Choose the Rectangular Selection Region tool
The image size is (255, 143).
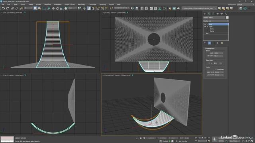pyautogui.click(x=44, y=8)
